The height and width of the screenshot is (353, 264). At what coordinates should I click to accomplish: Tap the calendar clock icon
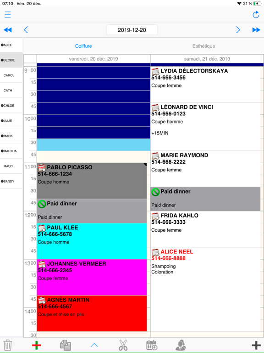[152, 345]
